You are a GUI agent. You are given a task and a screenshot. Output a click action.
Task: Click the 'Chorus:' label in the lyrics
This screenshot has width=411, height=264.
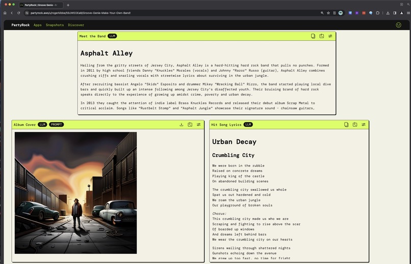[219, 214]
